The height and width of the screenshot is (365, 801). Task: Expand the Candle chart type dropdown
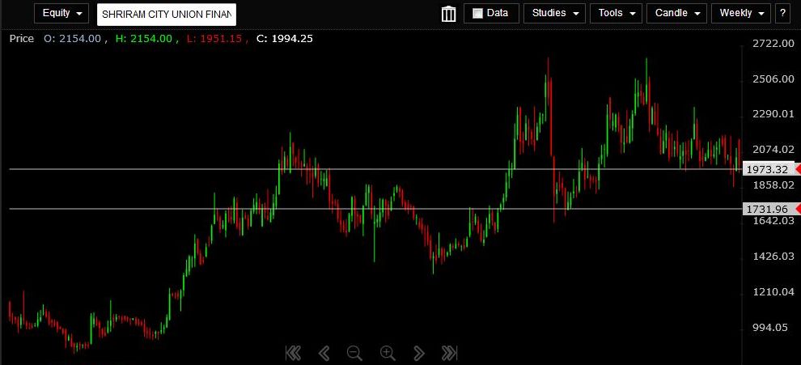676,14
